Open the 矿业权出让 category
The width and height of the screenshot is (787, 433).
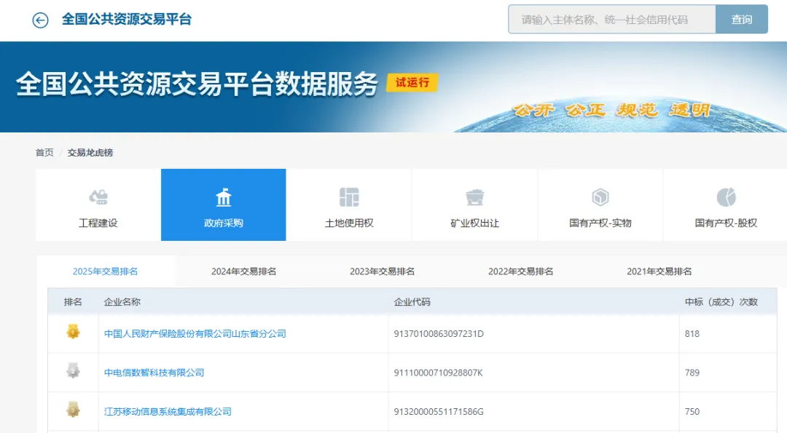coord(475,204)
